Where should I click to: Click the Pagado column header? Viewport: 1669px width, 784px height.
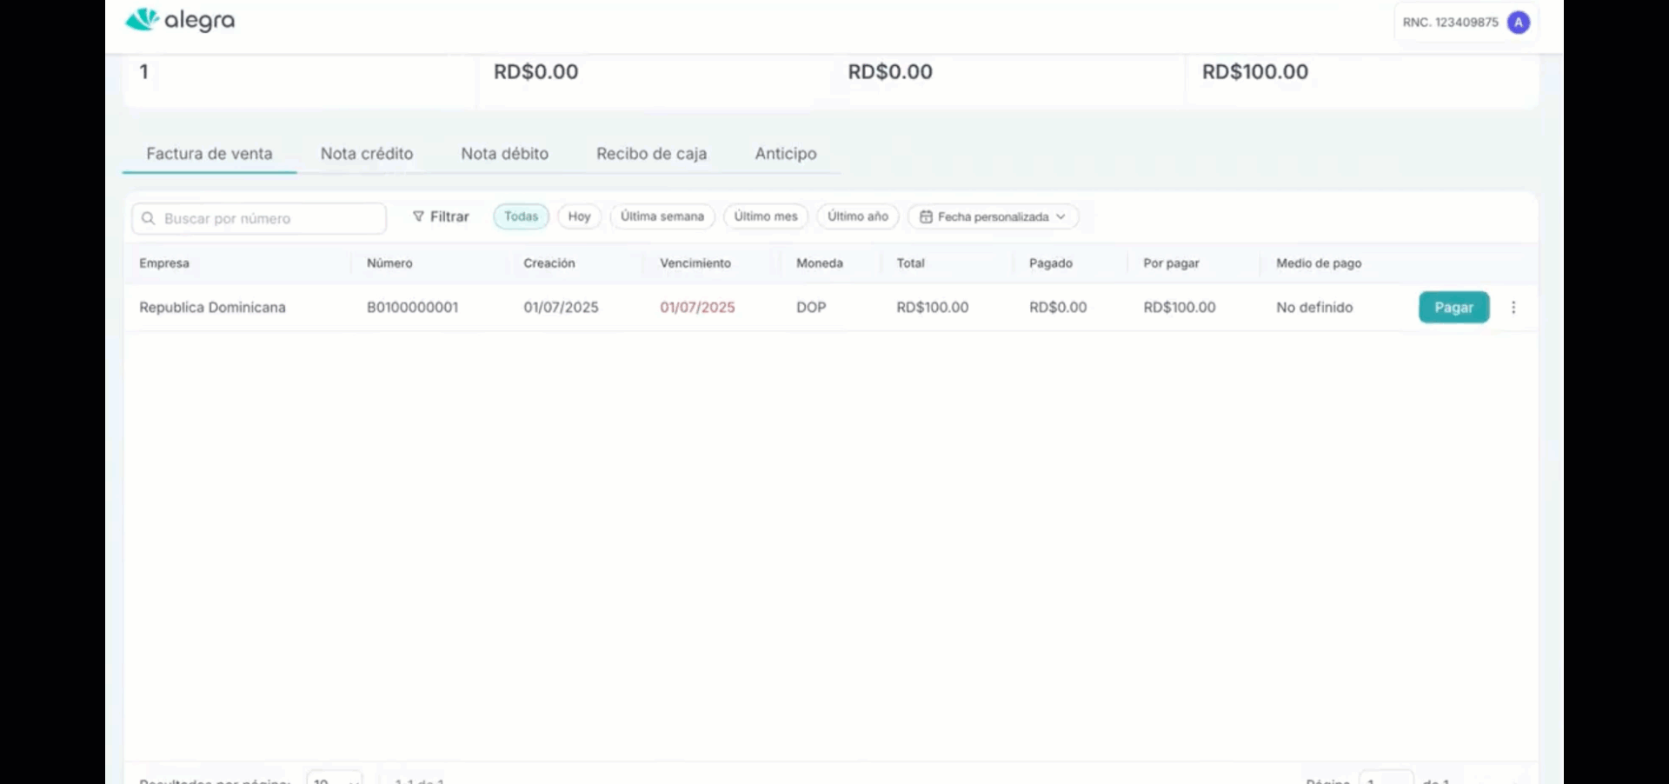pyautogui.click(x=1051, y=263)
